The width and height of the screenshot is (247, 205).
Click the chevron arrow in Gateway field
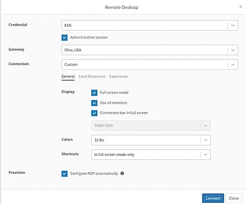[x=233, y=50]
